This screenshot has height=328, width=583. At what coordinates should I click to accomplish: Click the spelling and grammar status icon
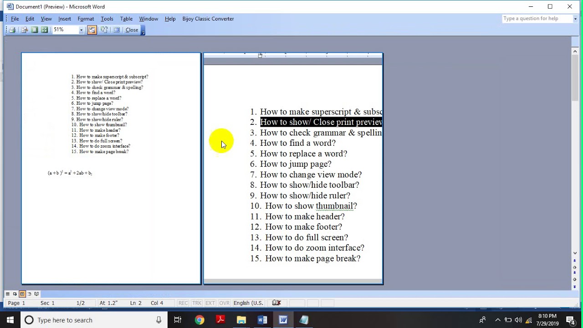(276, 303)
